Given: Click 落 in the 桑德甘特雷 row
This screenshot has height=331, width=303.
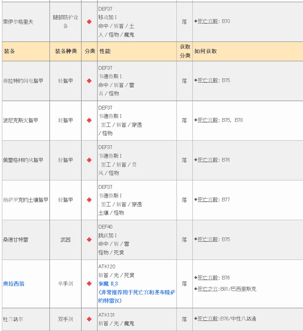Looking at the screenshot, I should coord(184,240).
